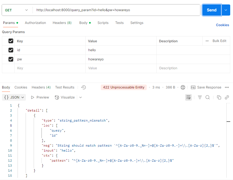Open the Tests tab
Viewport: 233px width, 180px height.
pos(119,23)
